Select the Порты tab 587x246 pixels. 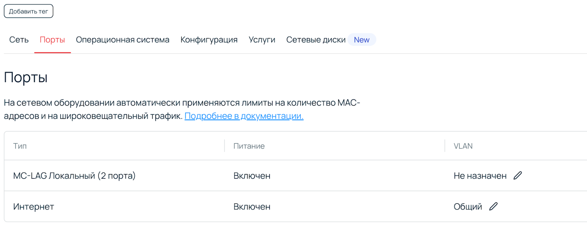[x=52, y=40]
